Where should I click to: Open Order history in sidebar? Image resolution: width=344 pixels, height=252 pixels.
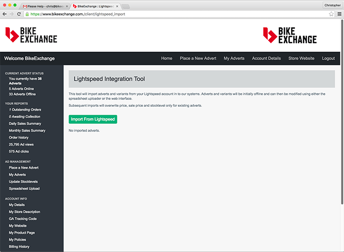click(19, 137)
